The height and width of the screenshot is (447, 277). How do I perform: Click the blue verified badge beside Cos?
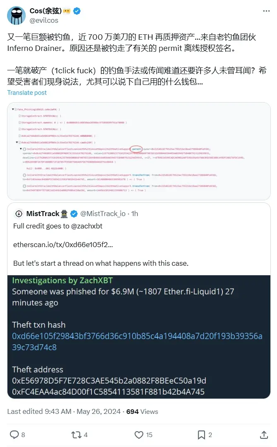[x=77, y=11]
